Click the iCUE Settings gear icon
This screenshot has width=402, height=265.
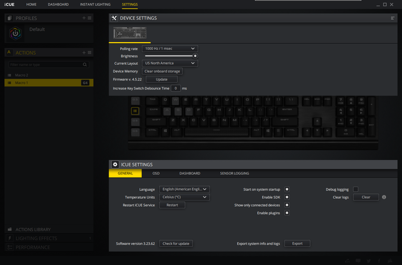[x=115, y=165]
